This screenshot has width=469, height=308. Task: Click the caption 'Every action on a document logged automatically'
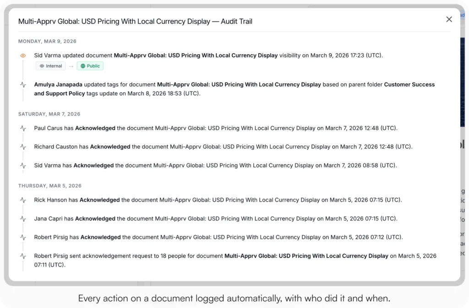click(234, 298)
